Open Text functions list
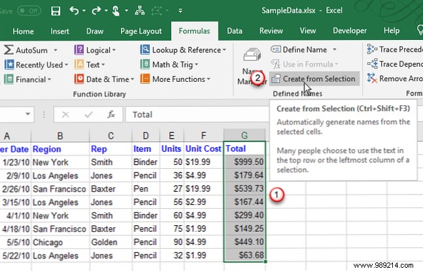Image resolution: width=423 pixels, height=271 pixels. click(x=90, y=65)
